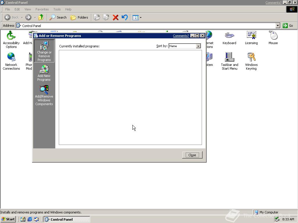Maximize the Add or Remove Programs dialog

pyautogui.click(x=197, y=36)
